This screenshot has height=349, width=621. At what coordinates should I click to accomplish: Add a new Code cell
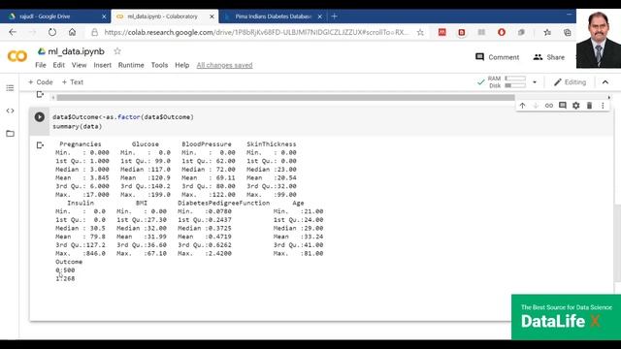(x=41, y=82)
